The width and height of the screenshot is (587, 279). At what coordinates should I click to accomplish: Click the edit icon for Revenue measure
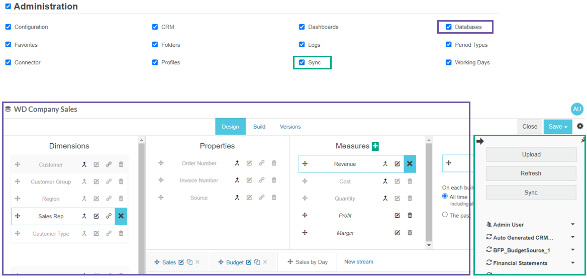tap(397, 164)
